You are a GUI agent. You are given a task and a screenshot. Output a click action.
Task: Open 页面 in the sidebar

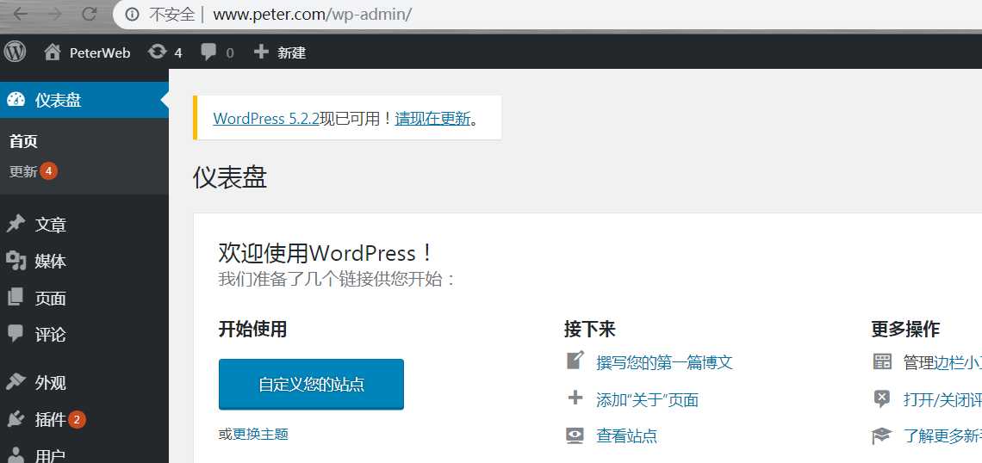(51, 299)
